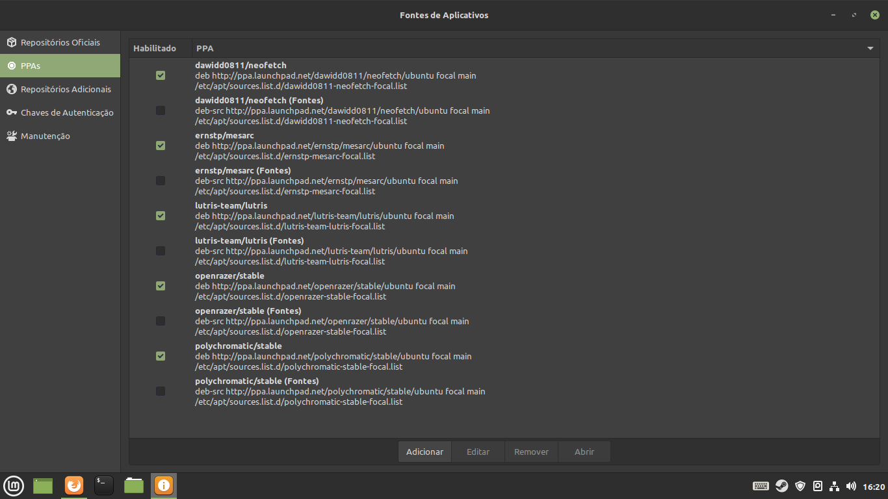Click the openrazer/stable (Fontes) title
The height and width of the screenshot is (499, 888).
248,311
